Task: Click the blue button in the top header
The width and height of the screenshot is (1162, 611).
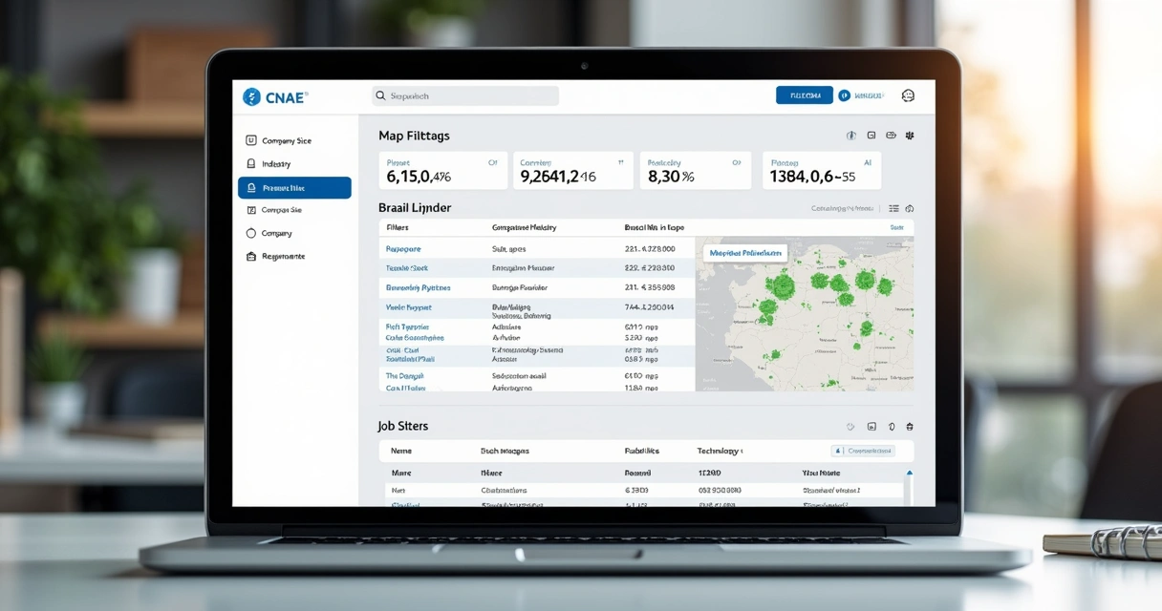Action: (x=805, y=95)
